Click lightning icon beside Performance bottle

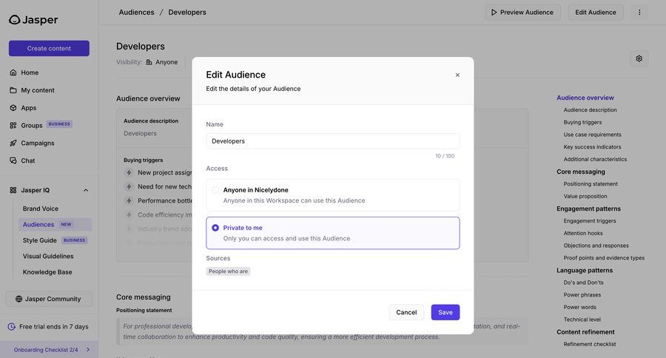129,200
